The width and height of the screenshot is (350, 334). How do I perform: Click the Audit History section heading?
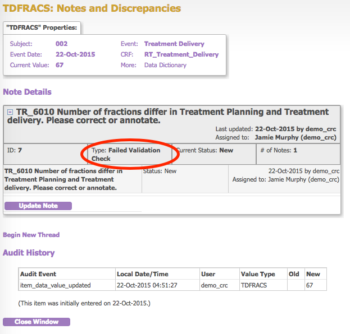click(29, 253)
